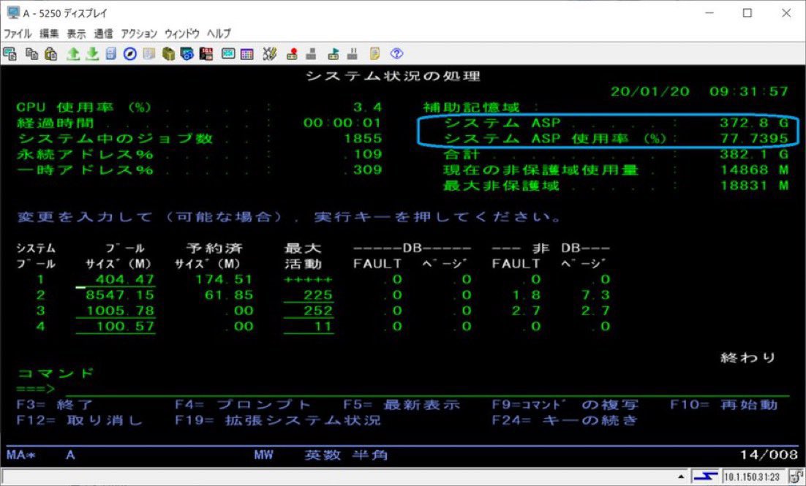Click the ASP usage value 77.7395
The width and height of the screenshot is (806, 486).
click(x=754, y=139)
